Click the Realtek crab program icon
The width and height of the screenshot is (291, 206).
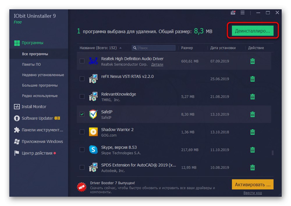coord(93,61)
